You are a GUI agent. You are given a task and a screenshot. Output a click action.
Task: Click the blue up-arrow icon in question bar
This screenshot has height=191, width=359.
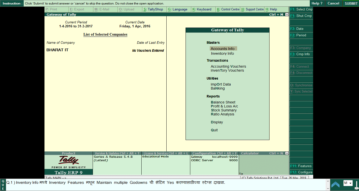[335, 184]
